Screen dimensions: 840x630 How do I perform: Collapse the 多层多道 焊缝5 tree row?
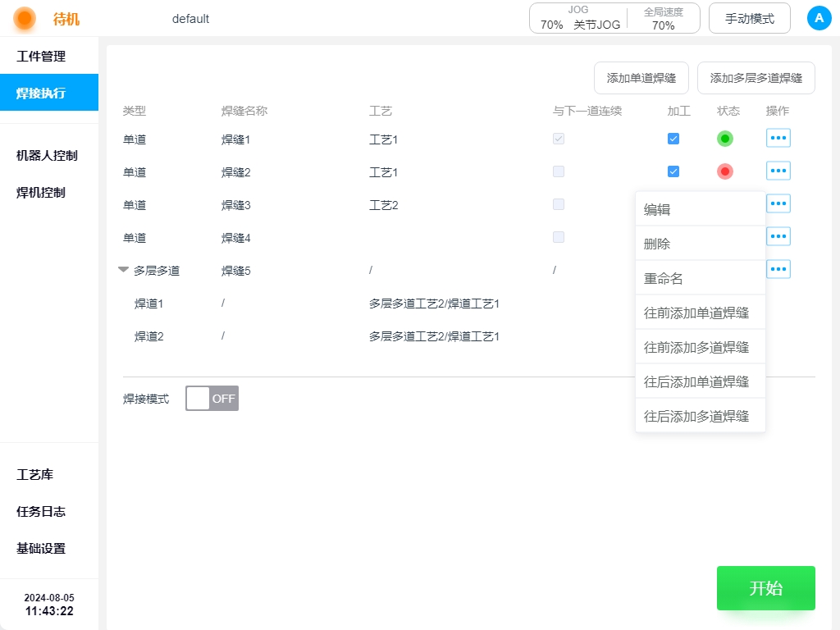pos(124,270)
